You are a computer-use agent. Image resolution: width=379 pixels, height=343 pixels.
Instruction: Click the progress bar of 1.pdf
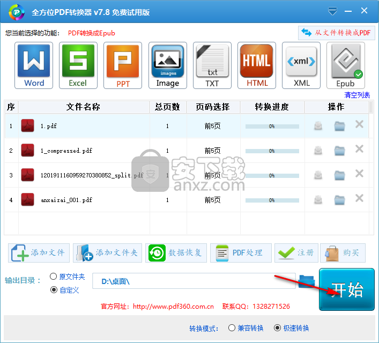(272, 126)
